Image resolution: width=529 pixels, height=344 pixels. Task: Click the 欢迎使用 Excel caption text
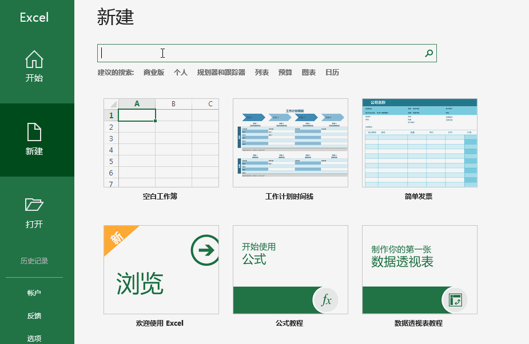click(160, 323)
